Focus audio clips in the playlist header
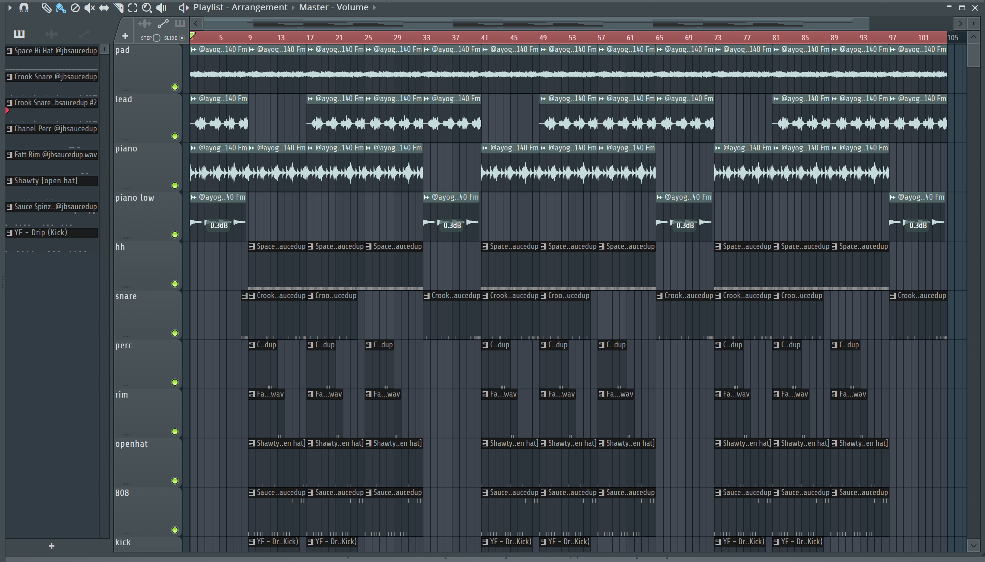 point(144,24)
